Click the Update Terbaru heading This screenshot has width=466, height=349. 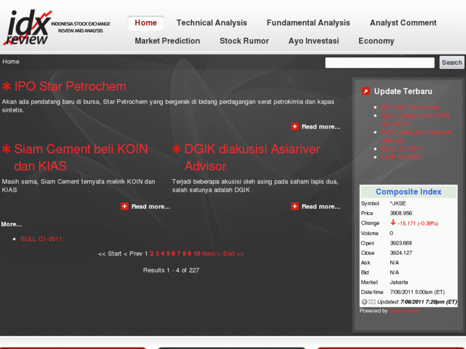coord(403,91)
